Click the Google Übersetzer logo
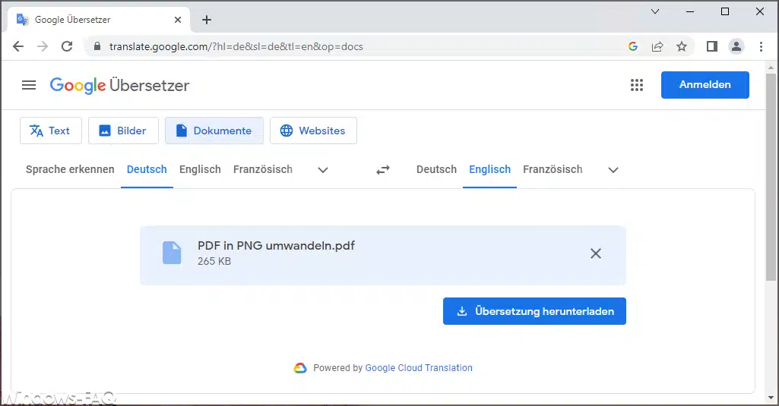The image size is (779, 406). (x=119, y=85)
